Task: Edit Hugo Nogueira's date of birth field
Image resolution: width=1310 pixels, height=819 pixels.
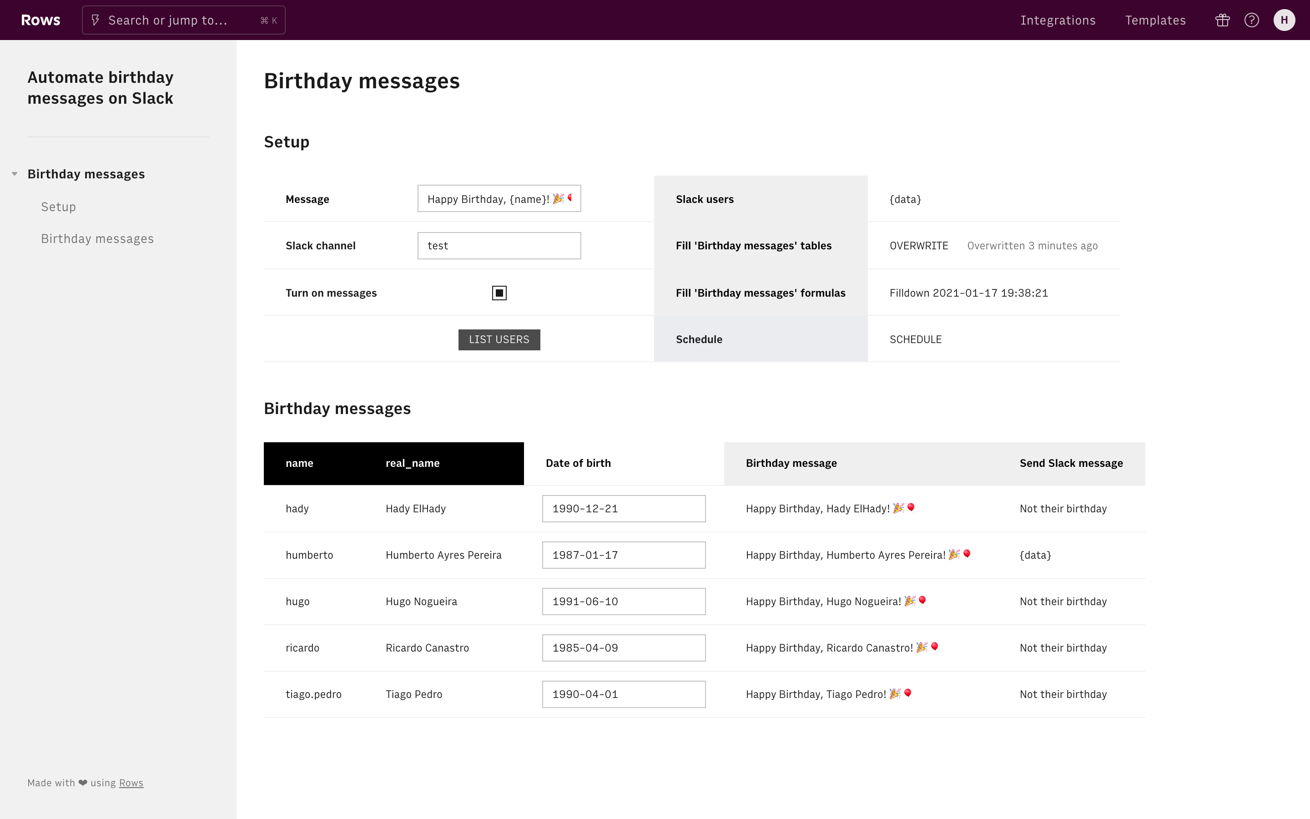Action: pyautogui.click(x=624, y=602)
